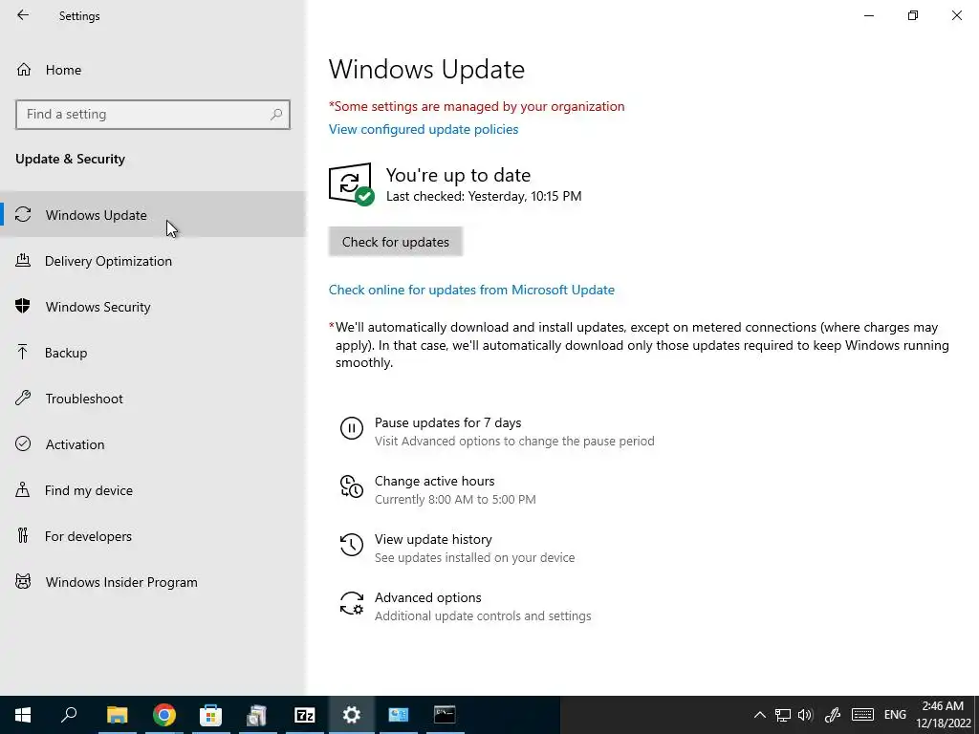Viewport: 979px width, 734px height.
Task: Open For developers settings
Action: 153,536
